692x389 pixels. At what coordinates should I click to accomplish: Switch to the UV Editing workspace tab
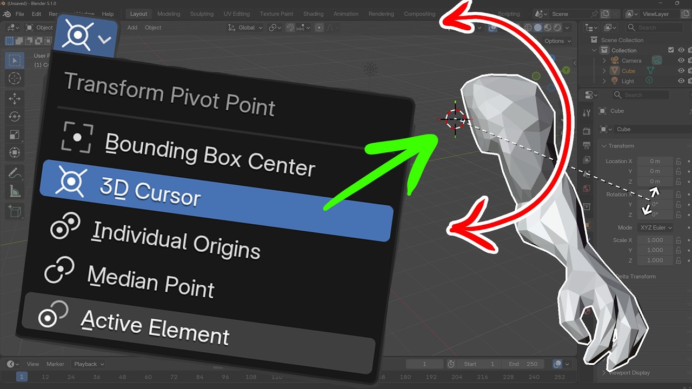tap(237, 14)
